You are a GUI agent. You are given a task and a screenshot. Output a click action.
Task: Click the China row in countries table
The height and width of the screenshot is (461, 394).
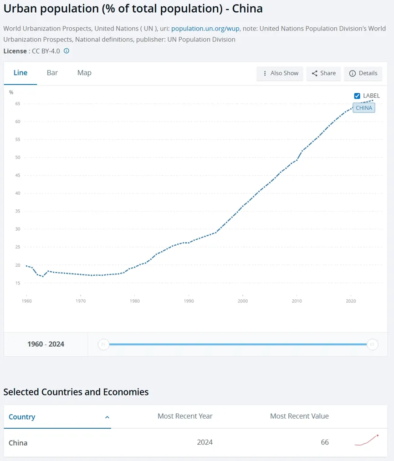(x=18, y=442)
